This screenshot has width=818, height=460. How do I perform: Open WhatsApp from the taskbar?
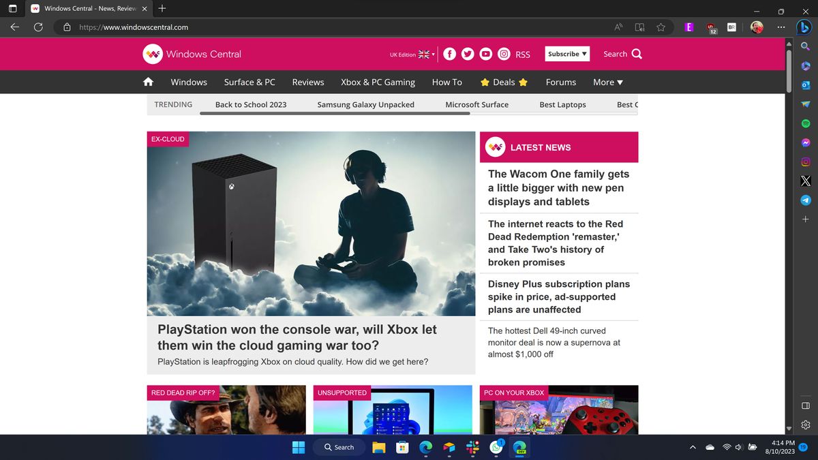click(x=497, y=447)
